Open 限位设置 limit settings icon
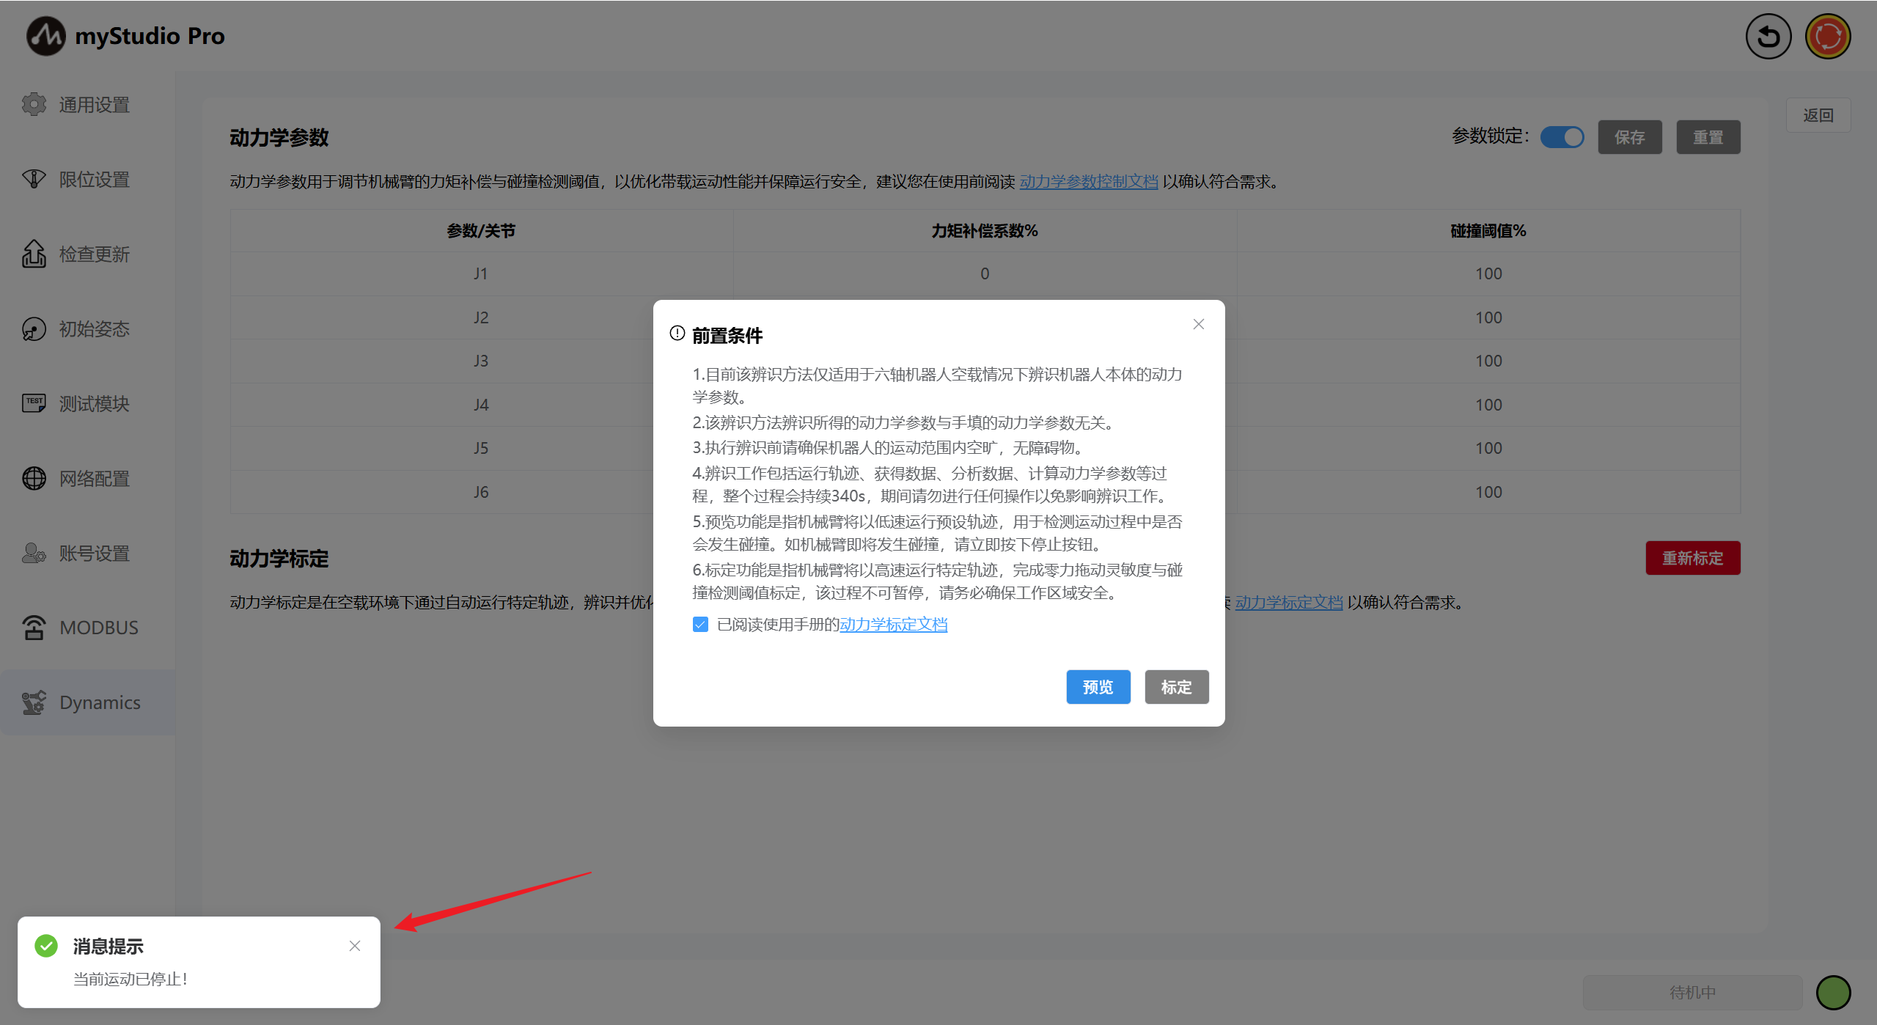 (x=34, y=179)
